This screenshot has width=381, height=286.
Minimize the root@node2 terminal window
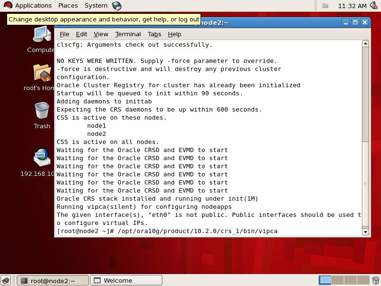coord(346,22)
